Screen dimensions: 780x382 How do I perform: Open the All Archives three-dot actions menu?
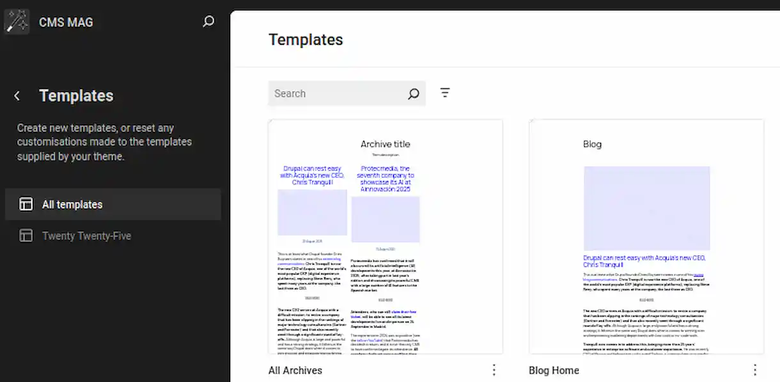[494, 370]
